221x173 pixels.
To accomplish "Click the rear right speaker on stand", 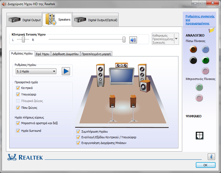I will point(133,109).
